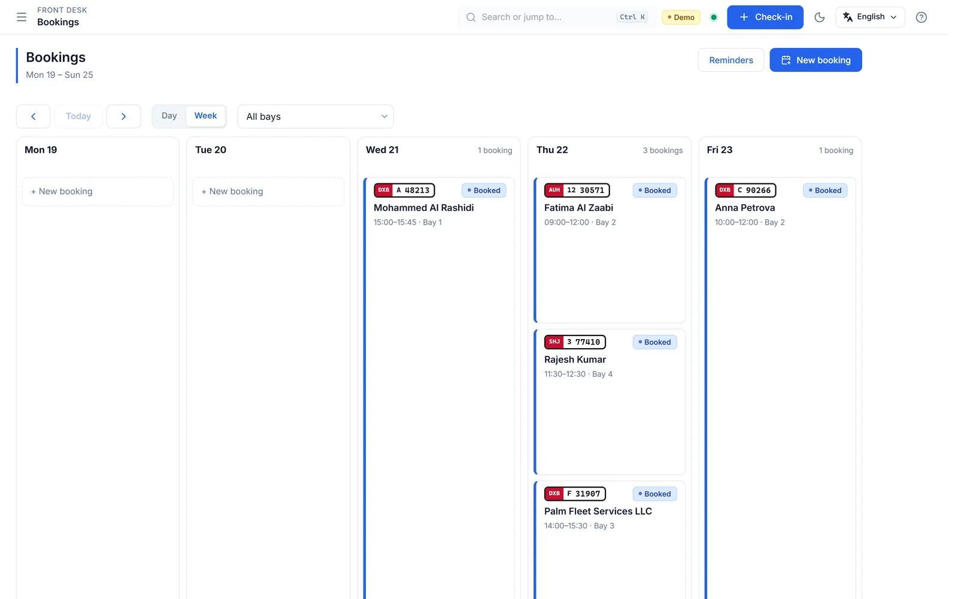Click Fri 23 day header

click(720, 150)
